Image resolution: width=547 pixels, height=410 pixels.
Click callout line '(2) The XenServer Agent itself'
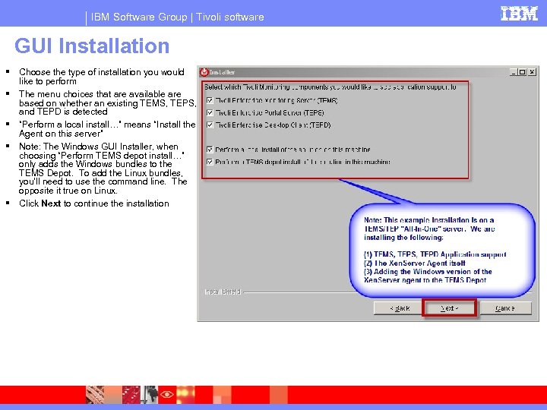click(415, 263)
